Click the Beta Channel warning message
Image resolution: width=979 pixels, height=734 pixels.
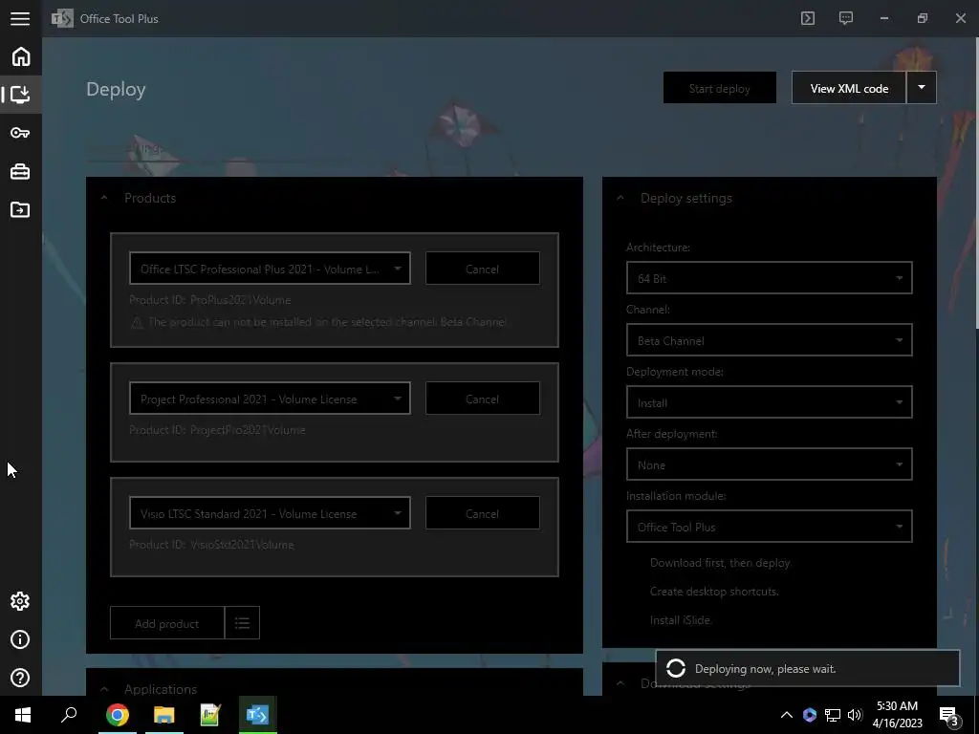pos(319,322)
